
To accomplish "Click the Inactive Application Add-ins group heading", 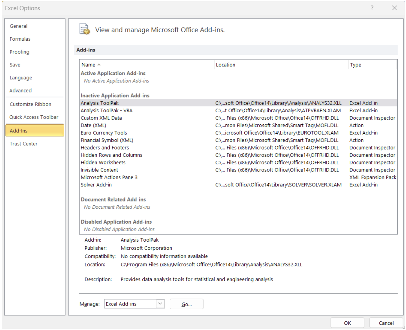I will click(x=115, y=96).
